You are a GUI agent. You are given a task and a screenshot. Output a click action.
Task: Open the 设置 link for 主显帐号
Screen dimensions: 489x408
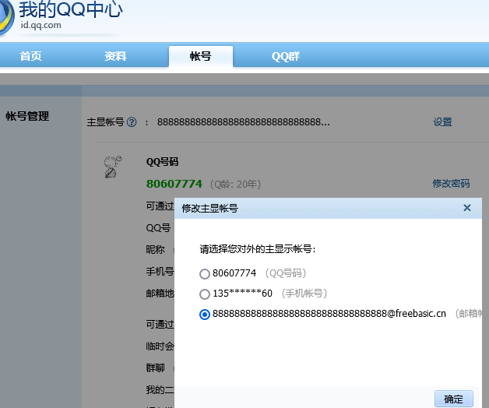tap(442, 122)
